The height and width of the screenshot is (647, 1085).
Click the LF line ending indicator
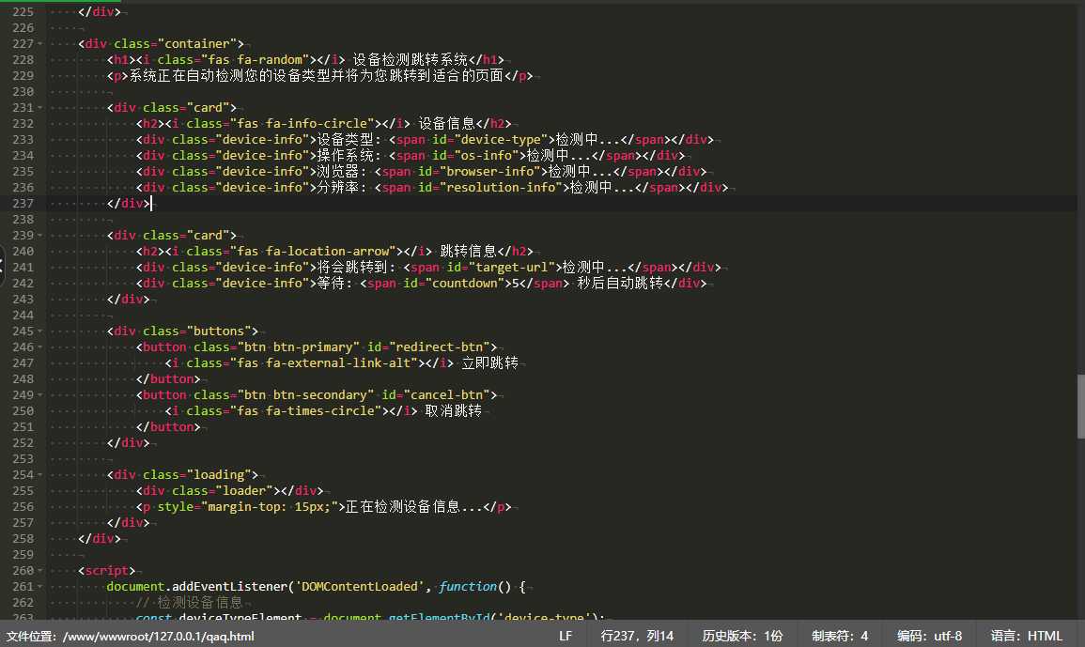(566, 636)
